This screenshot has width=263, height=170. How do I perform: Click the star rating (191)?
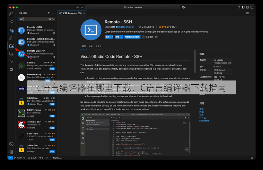tap(168, 27)
